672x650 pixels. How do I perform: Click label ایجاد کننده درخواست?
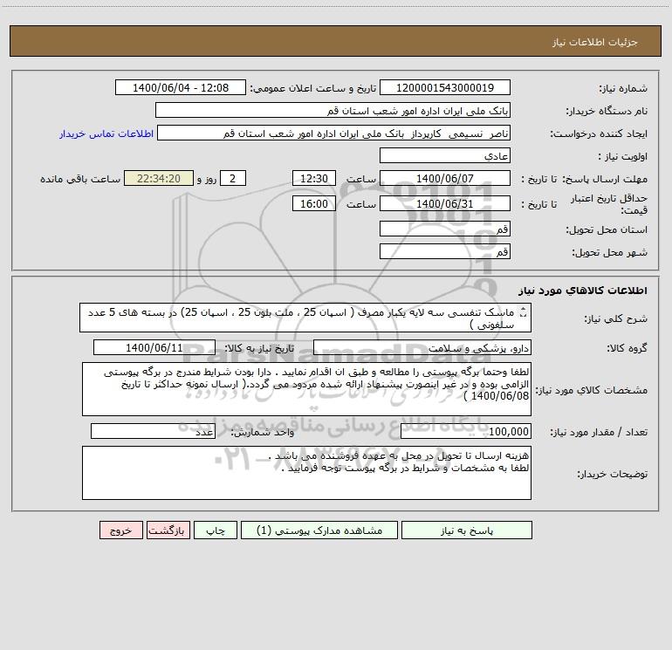599,133
